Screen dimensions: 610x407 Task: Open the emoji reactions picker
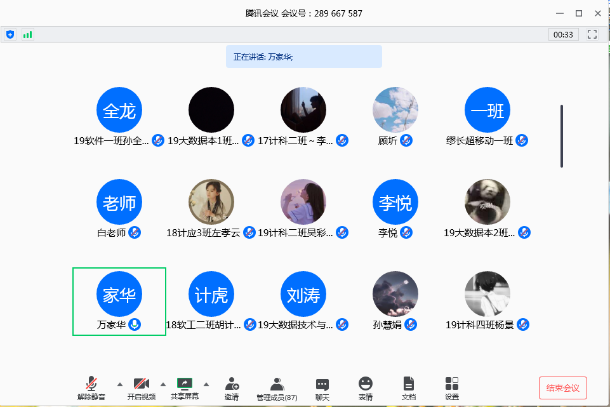coord(366,388)
